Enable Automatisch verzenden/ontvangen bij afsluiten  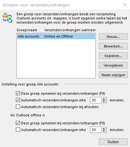pyautogui.click(x=18, y=107)
